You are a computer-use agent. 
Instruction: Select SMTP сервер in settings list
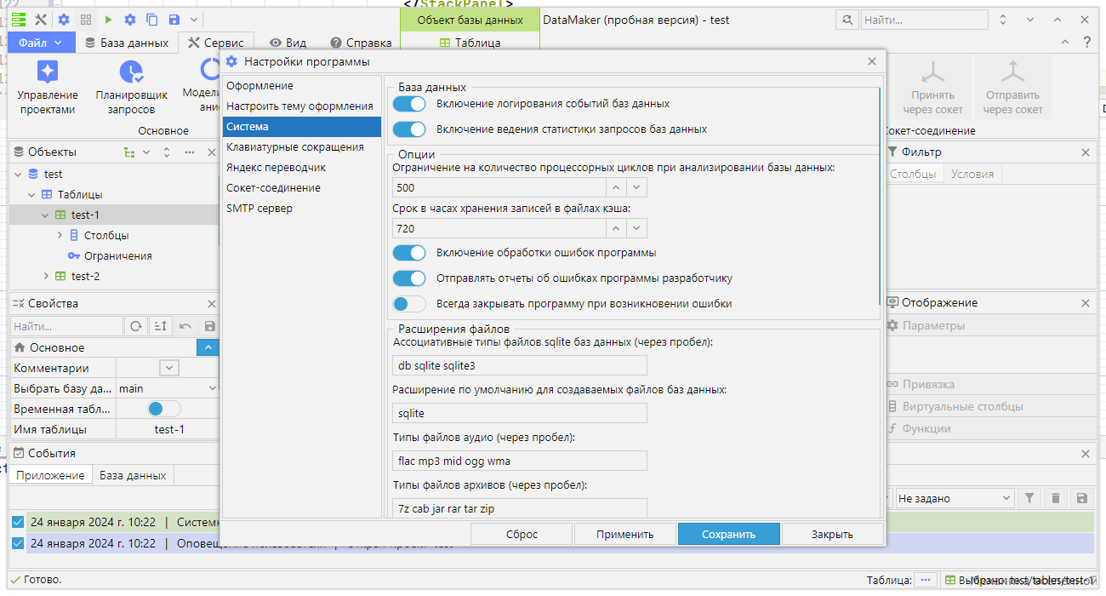tap(302, 209)
